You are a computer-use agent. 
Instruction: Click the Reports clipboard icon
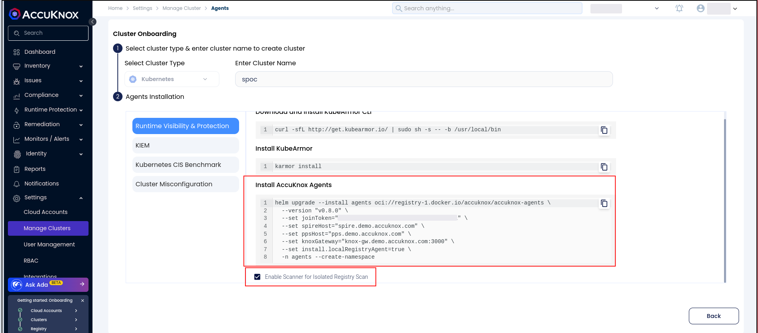point(17,169)
